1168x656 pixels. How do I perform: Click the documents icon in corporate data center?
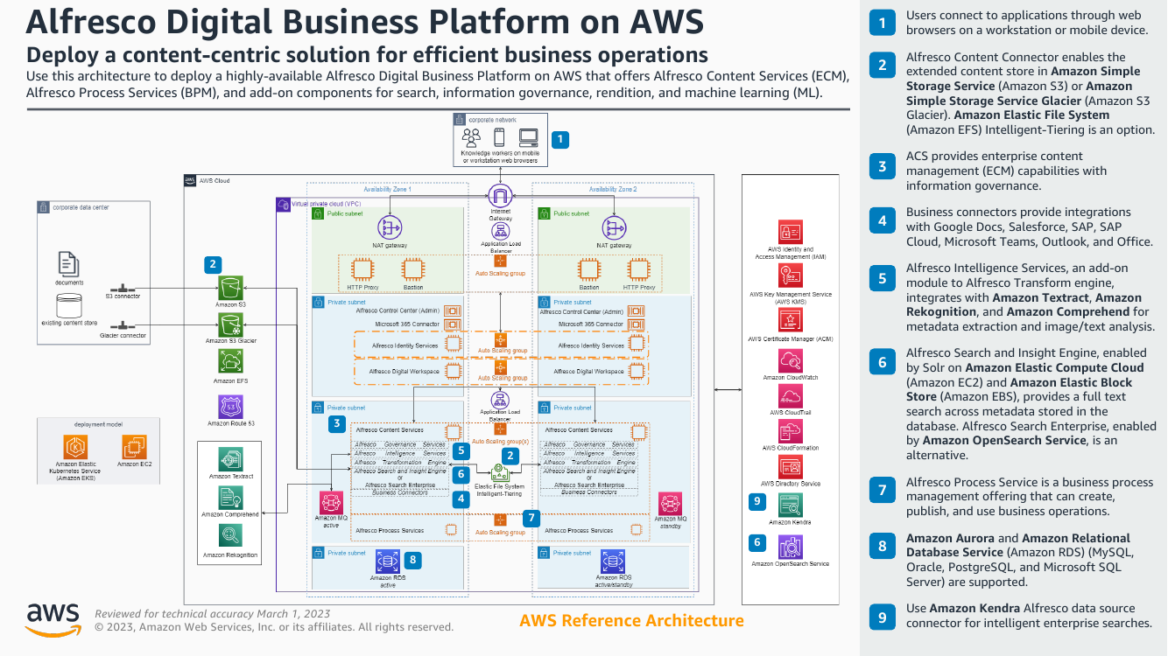pos(69,263)
